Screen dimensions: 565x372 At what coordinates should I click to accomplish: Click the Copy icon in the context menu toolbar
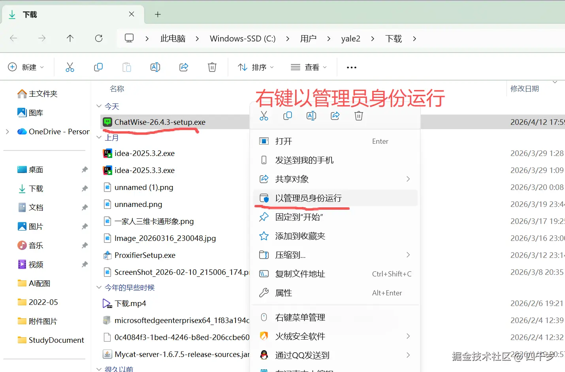287,115
